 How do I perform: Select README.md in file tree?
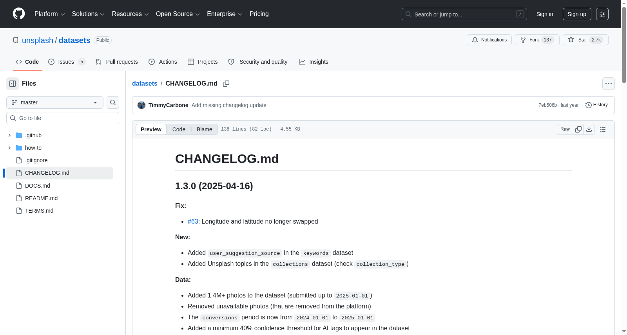pos(41,198)
